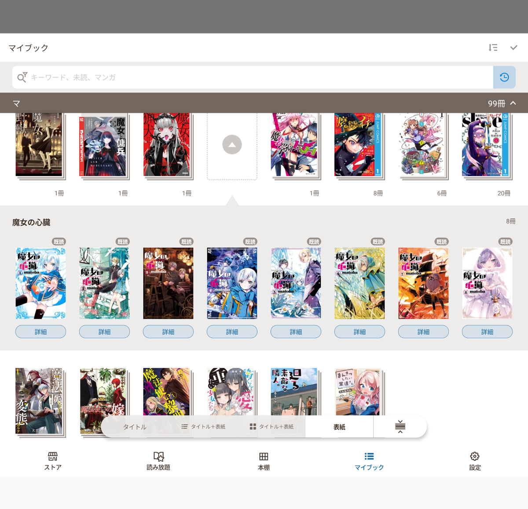The image size is (528, 509).
Task: Open 詳細 for 魔女の心臓 volume 4
Action: 232,332
